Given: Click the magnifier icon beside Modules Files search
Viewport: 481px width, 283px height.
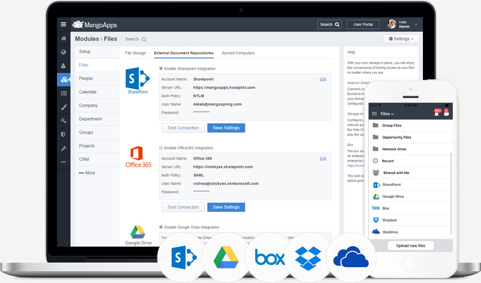Looking at the screenshot, I should [x=144, y=39].
